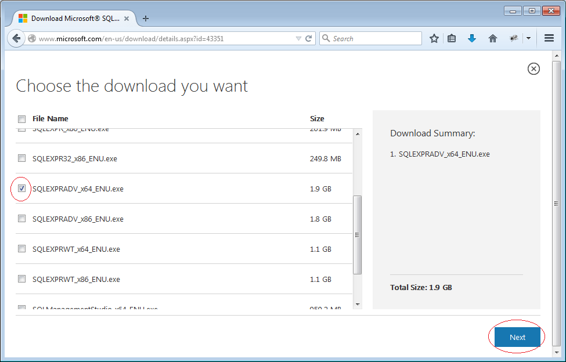Check SQLEXPRWT_x86_ENU.exe
The width and height of the screenshot is (566, 362).
coord(21,278)
